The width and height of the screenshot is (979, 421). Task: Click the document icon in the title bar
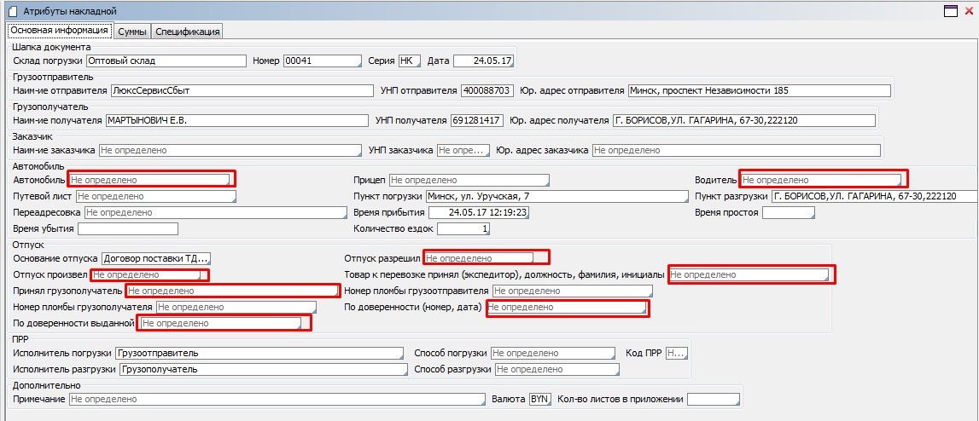pyautogui.click(x=12, y=12)
